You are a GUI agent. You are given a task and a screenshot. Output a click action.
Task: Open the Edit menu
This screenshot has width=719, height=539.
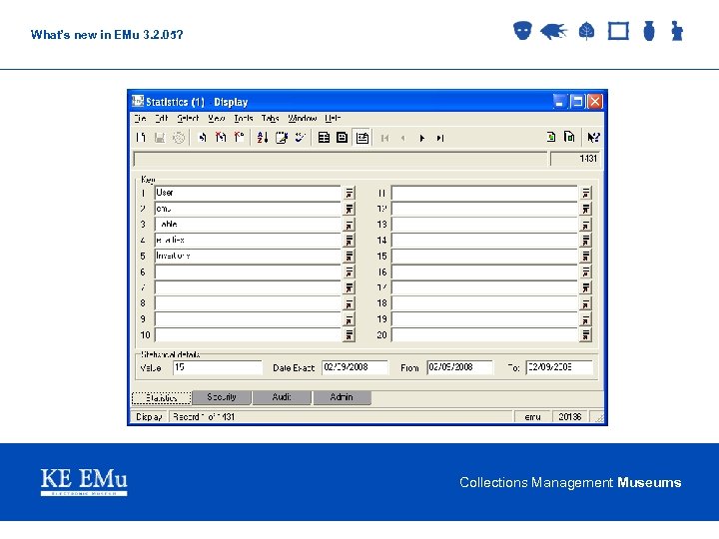162,118
